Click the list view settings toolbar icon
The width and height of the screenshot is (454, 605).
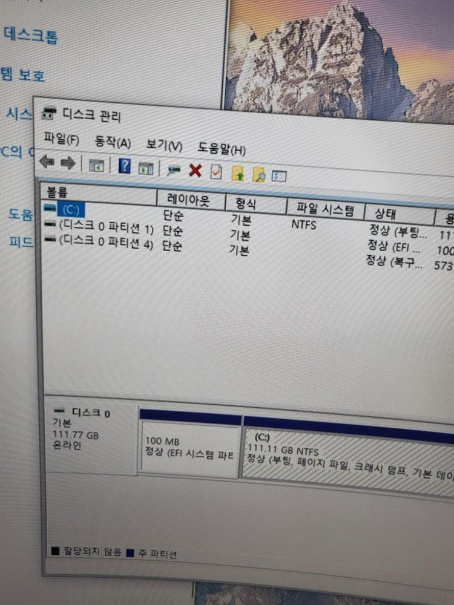pos(278,176)
